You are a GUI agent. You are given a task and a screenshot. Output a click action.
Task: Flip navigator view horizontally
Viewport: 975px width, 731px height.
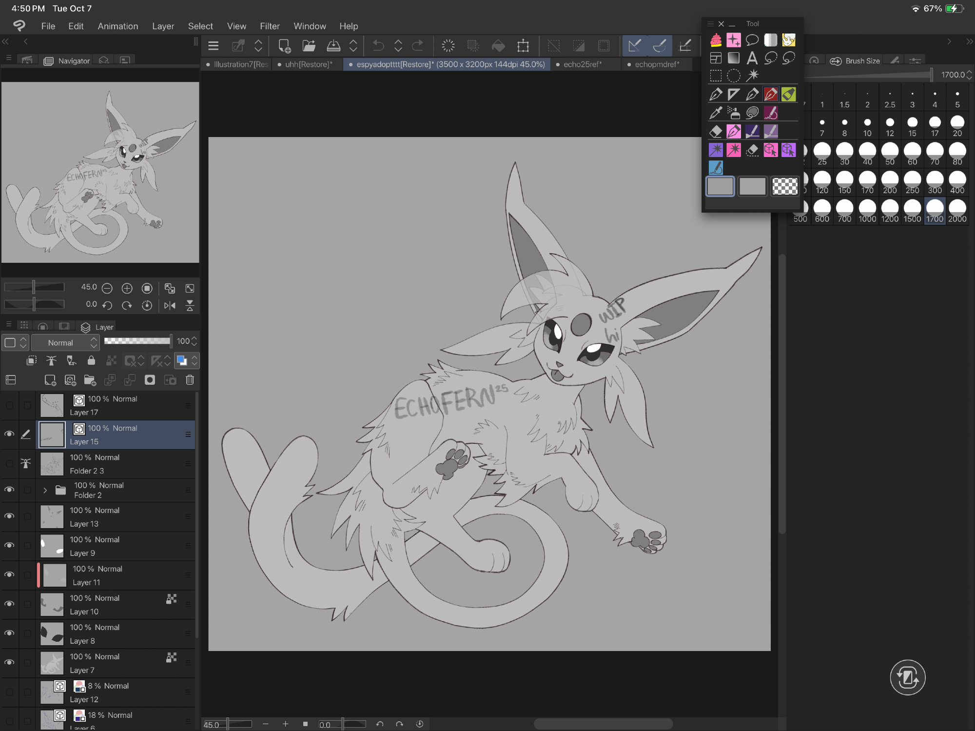170,305
